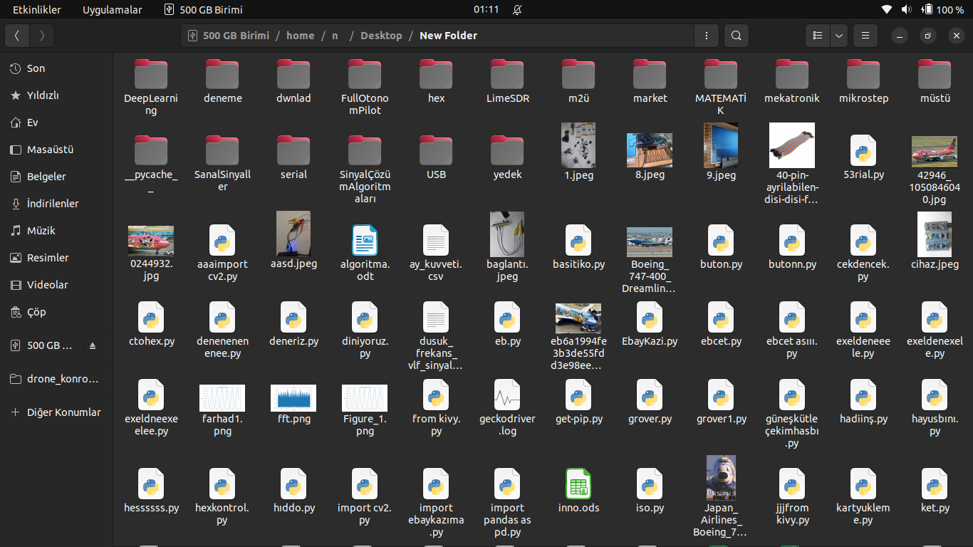Open the 8.jpeg image thumbnail

click(650, 150)
